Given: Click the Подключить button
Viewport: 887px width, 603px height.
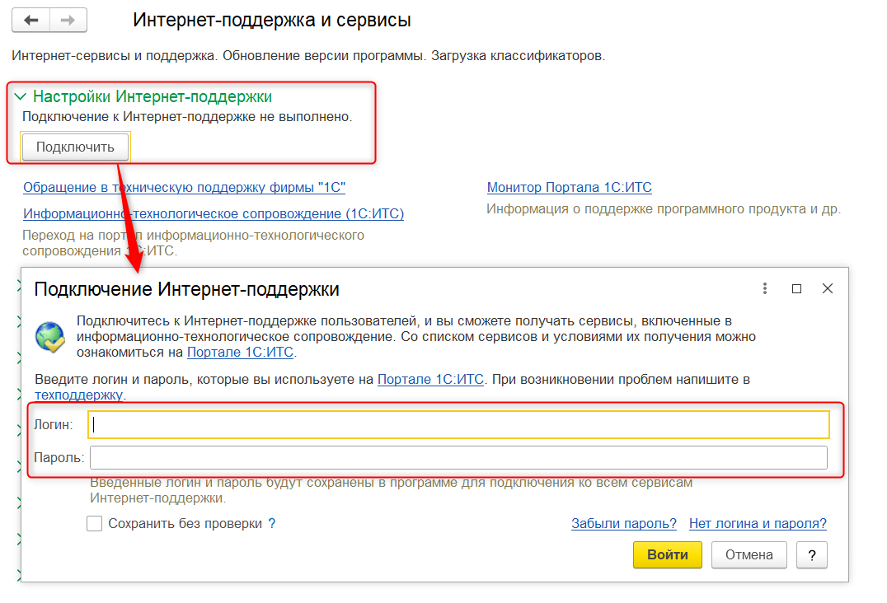Looking at the screenshot, I should coord(75,147).
